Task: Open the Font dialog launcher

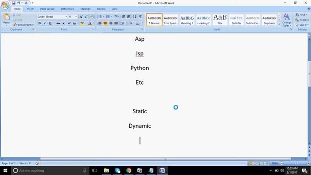Action: [93, 29]
